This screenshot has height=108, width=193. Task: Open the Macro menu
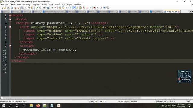click(57, 5)
